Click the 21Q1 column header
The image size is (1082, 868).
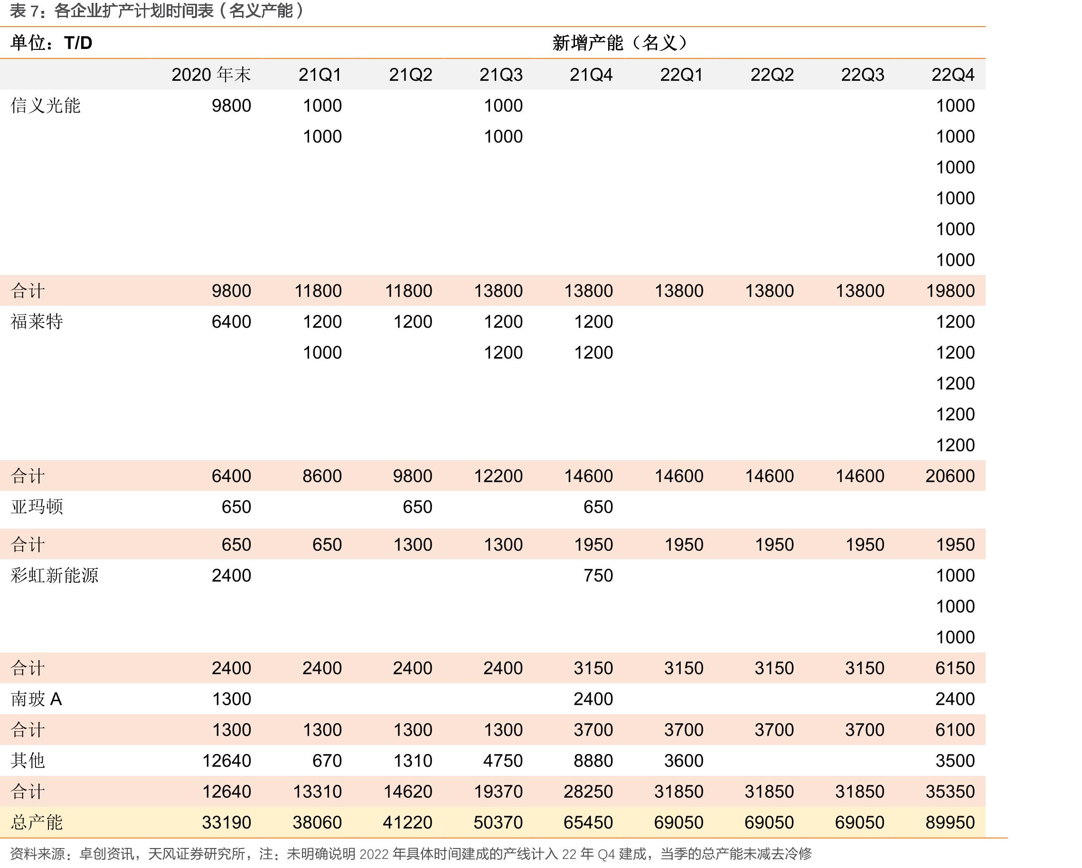[320, 75]
